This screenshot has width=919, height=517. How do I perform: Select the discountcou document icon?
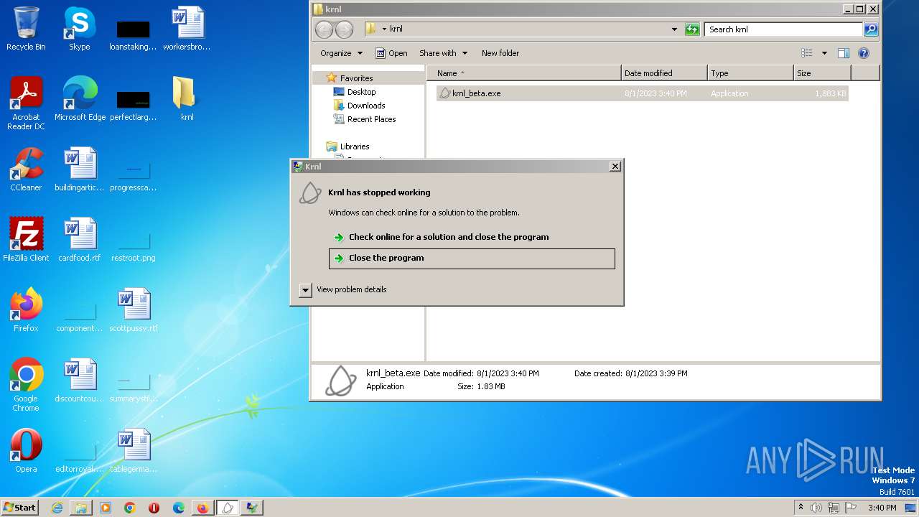(80, 381)
